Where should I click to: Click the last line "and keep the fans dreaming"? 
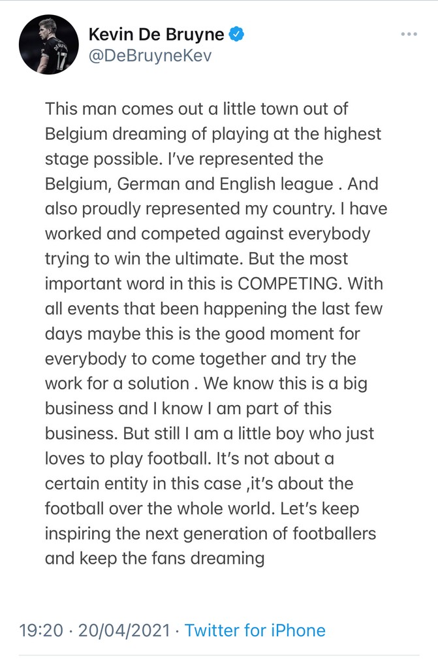[155, 559]
